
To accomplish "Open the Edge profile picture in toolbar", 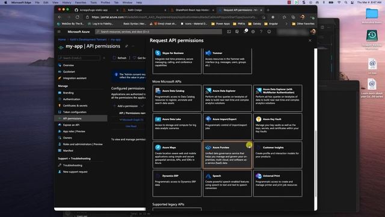I will click(x=302, y=17).
